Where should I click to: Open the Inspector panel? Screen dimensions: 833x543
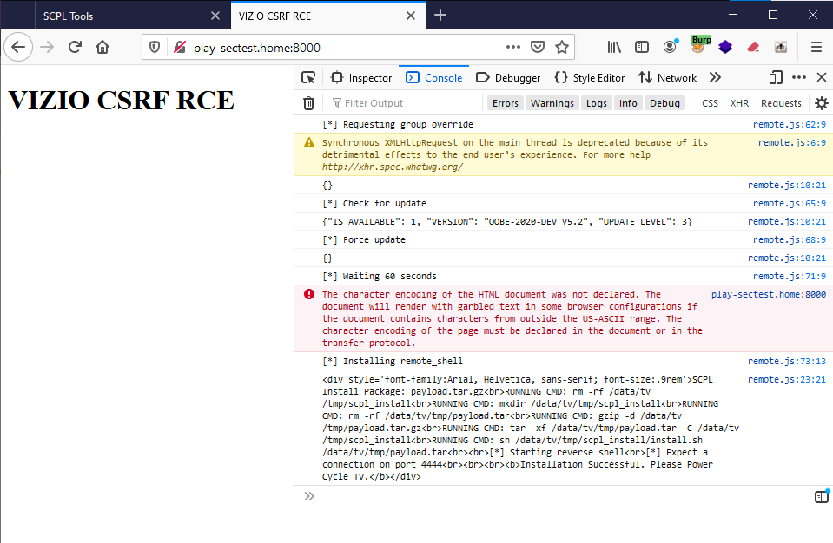(361, 78)
